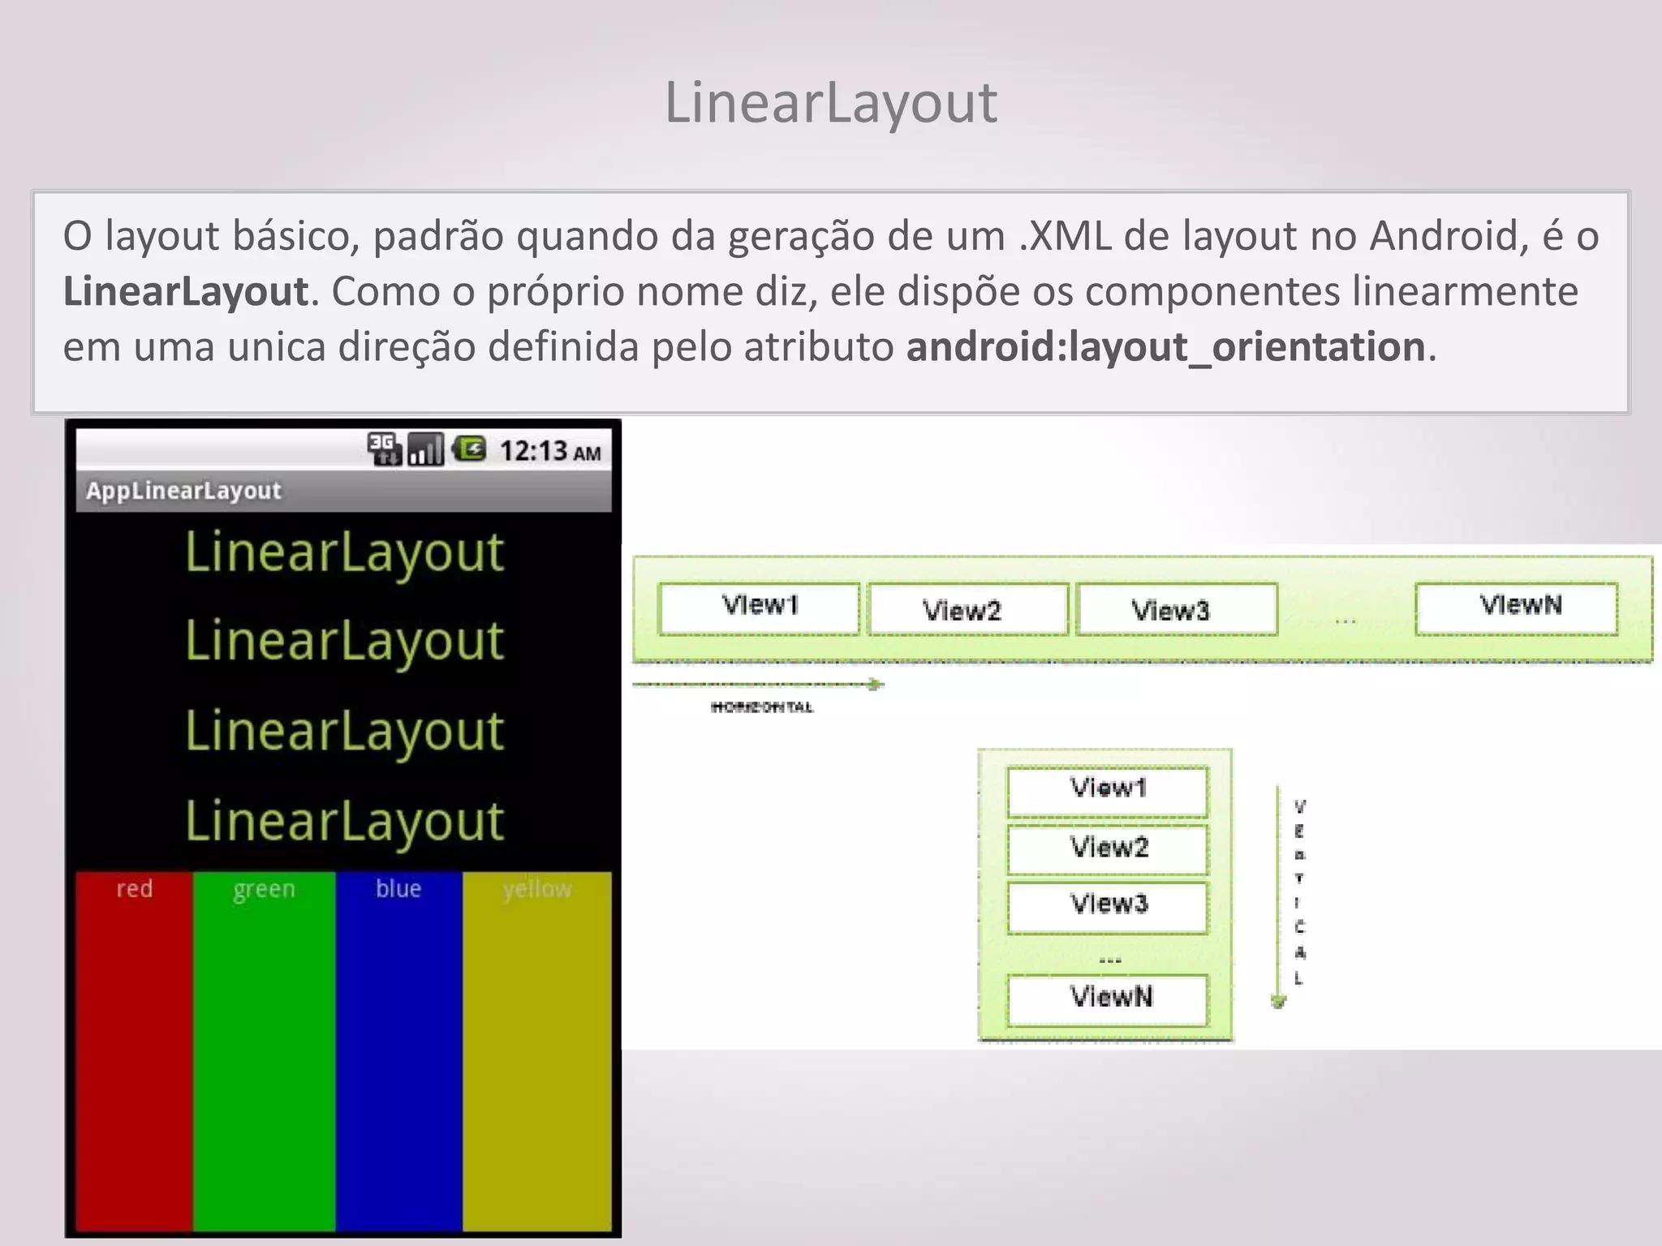Click the AppLinearLayout title bar text

[x=183, y=491]
